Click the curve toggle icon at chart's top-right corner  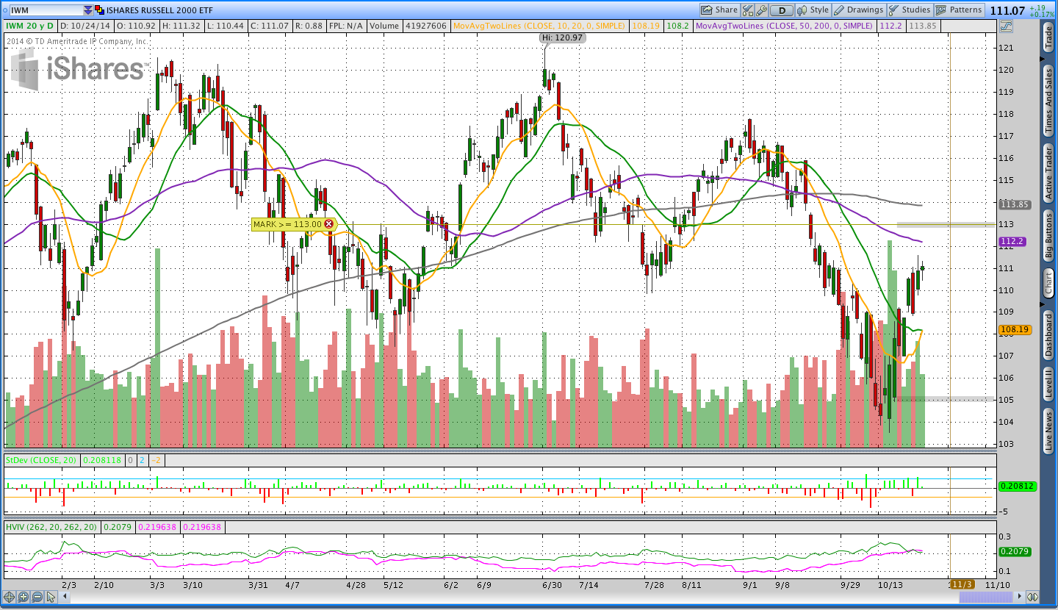tap(1005, 26)
